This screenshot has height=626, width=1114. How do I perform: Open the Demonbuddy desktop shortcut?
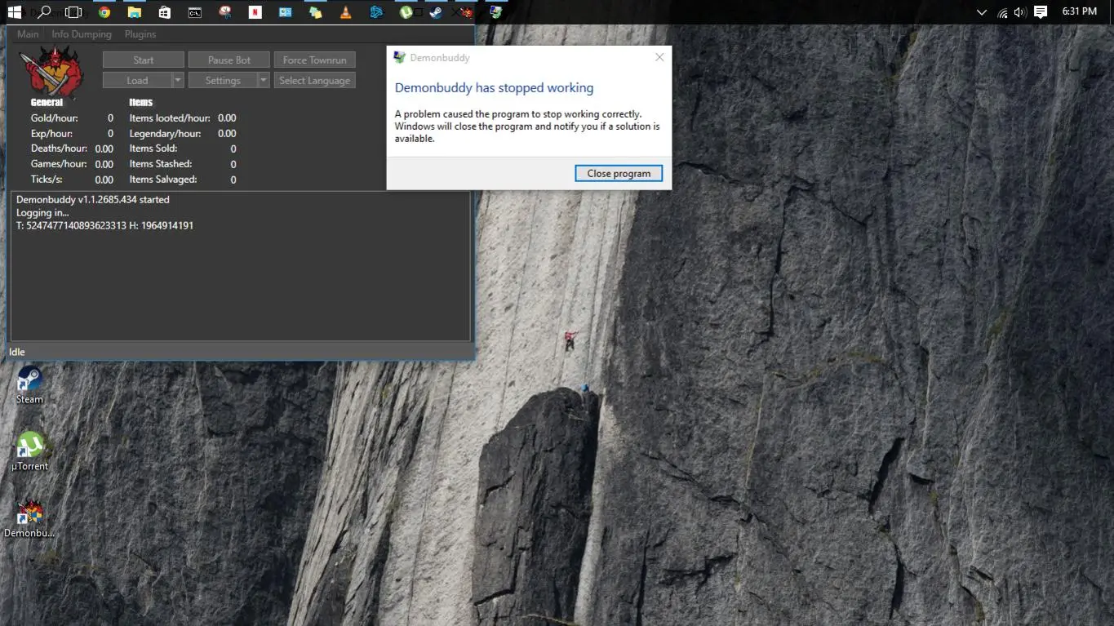pos(29,518)
